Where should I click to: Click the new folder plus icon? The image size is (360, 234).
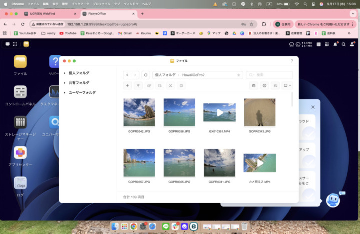pos(127,85)
